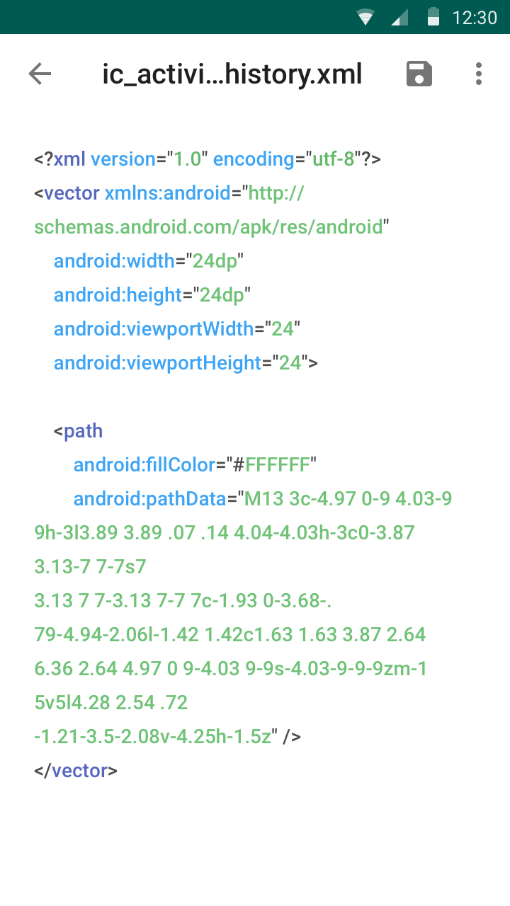The image size is (510, 906).
Task: Tap the battery status icon
Action: tap(433, 17)
